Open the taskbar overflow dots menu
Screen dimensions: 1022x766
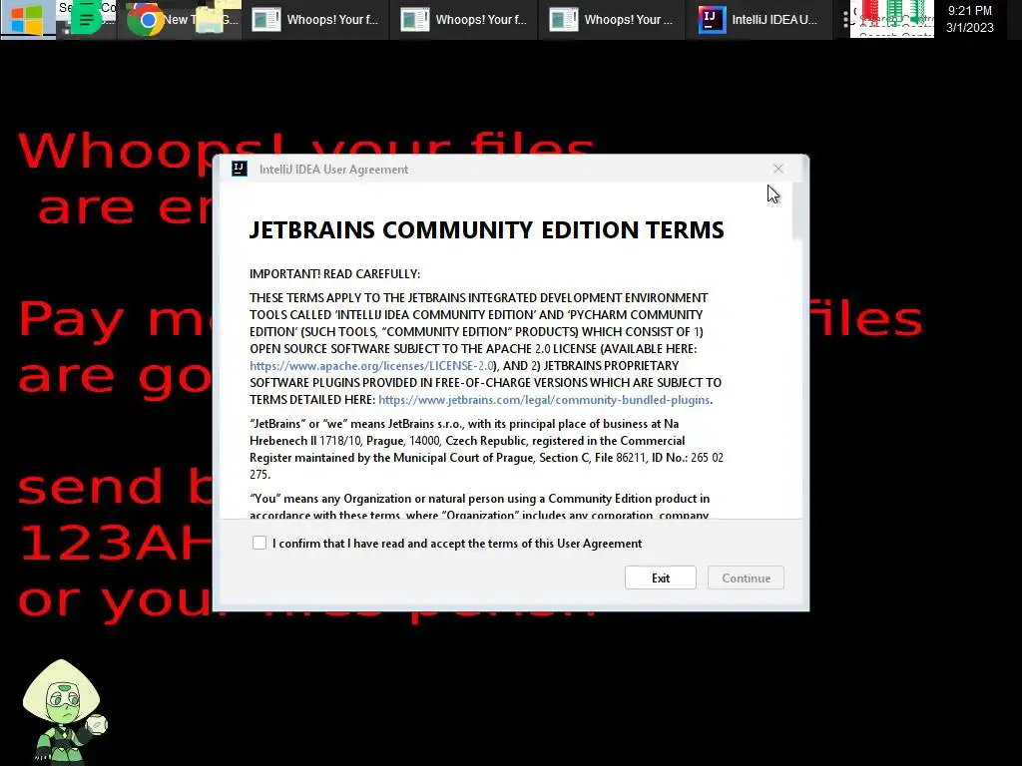click(845, 20)
